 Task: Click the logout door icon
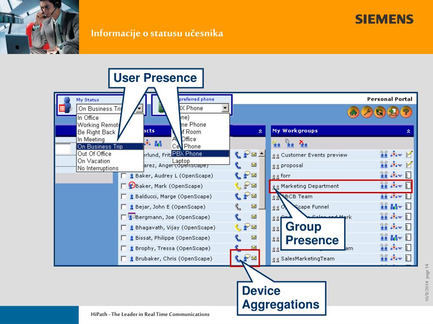(393, 112)
